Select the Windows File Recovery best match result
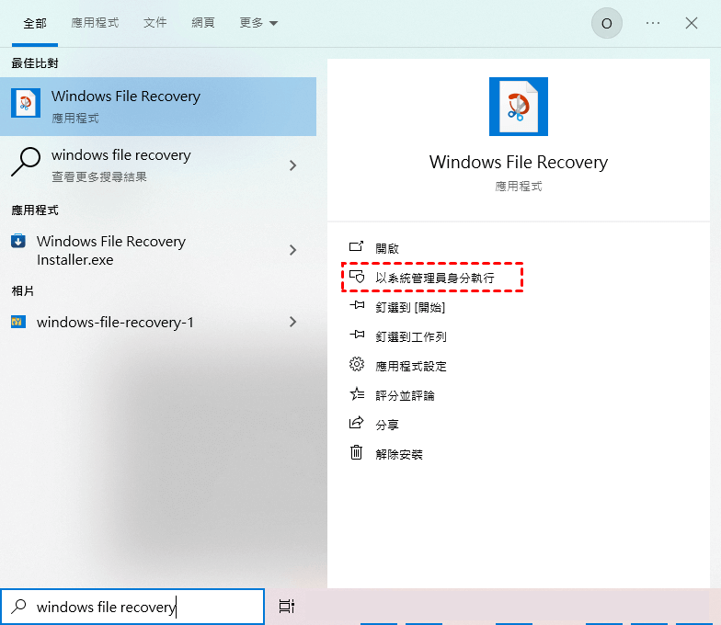 158,107
